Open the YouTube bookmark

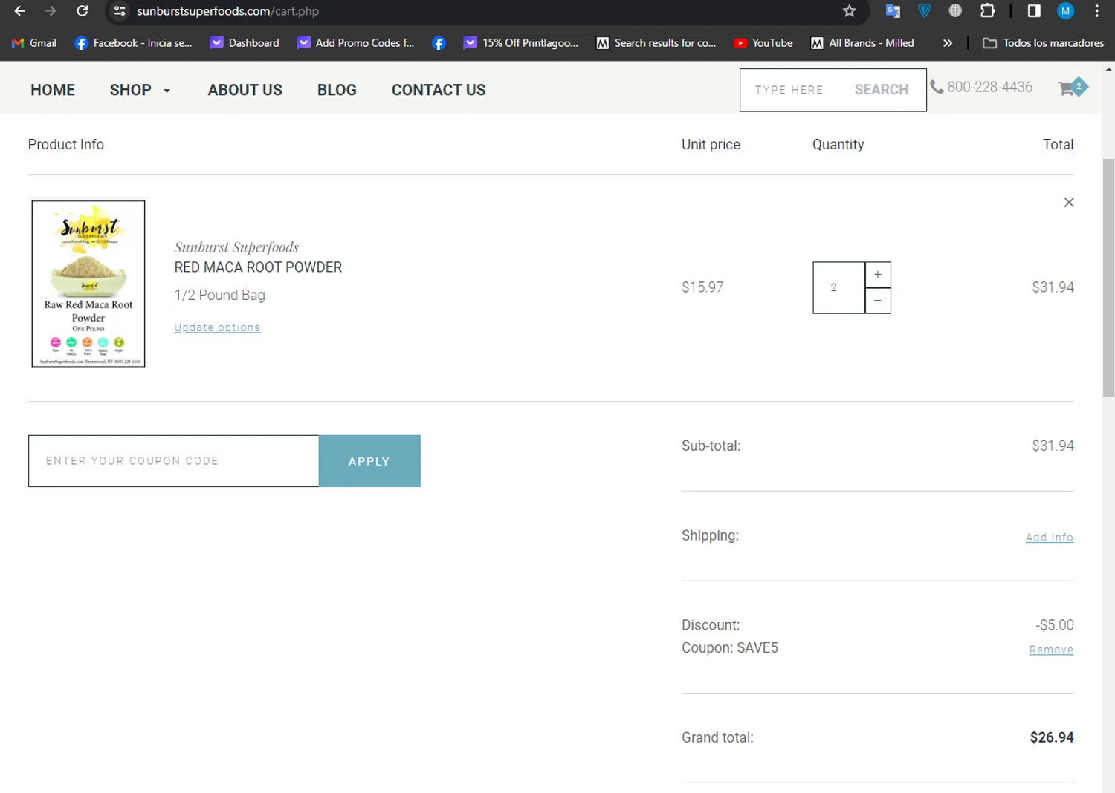pos(763,43)
